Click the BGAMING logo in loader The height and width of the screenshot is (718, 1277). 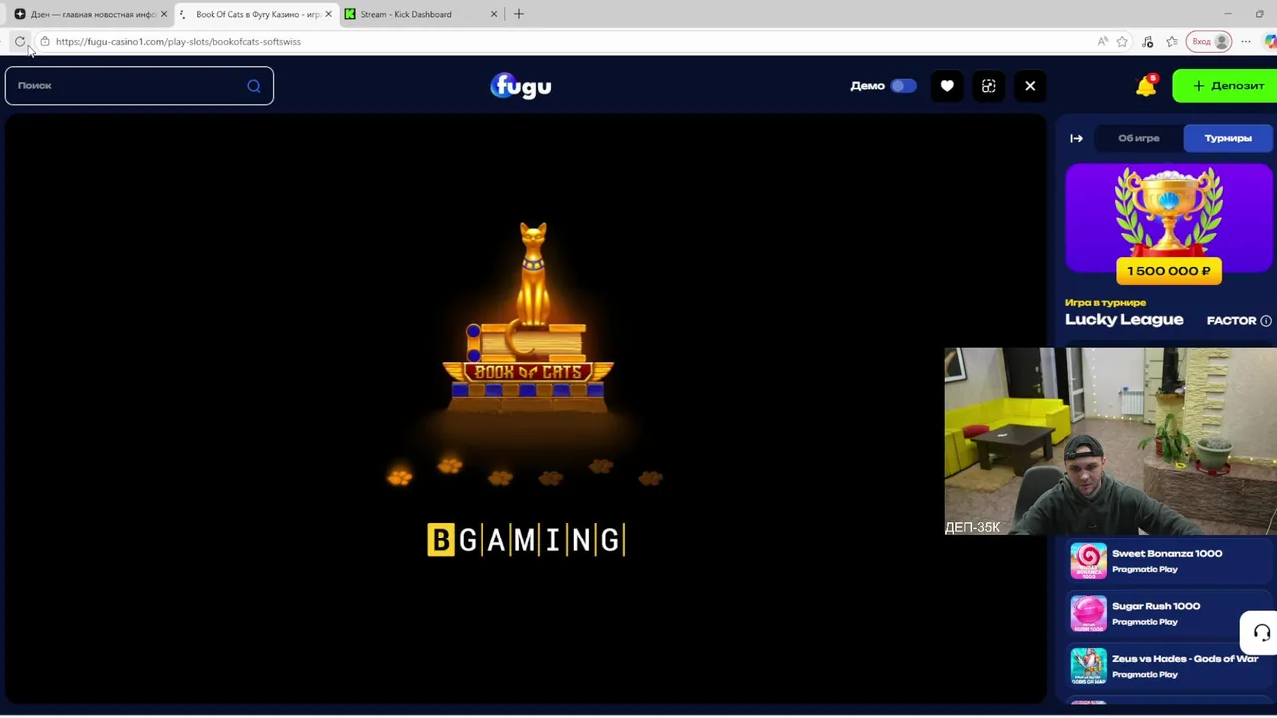pyautogui.click(x=526, y=539)
